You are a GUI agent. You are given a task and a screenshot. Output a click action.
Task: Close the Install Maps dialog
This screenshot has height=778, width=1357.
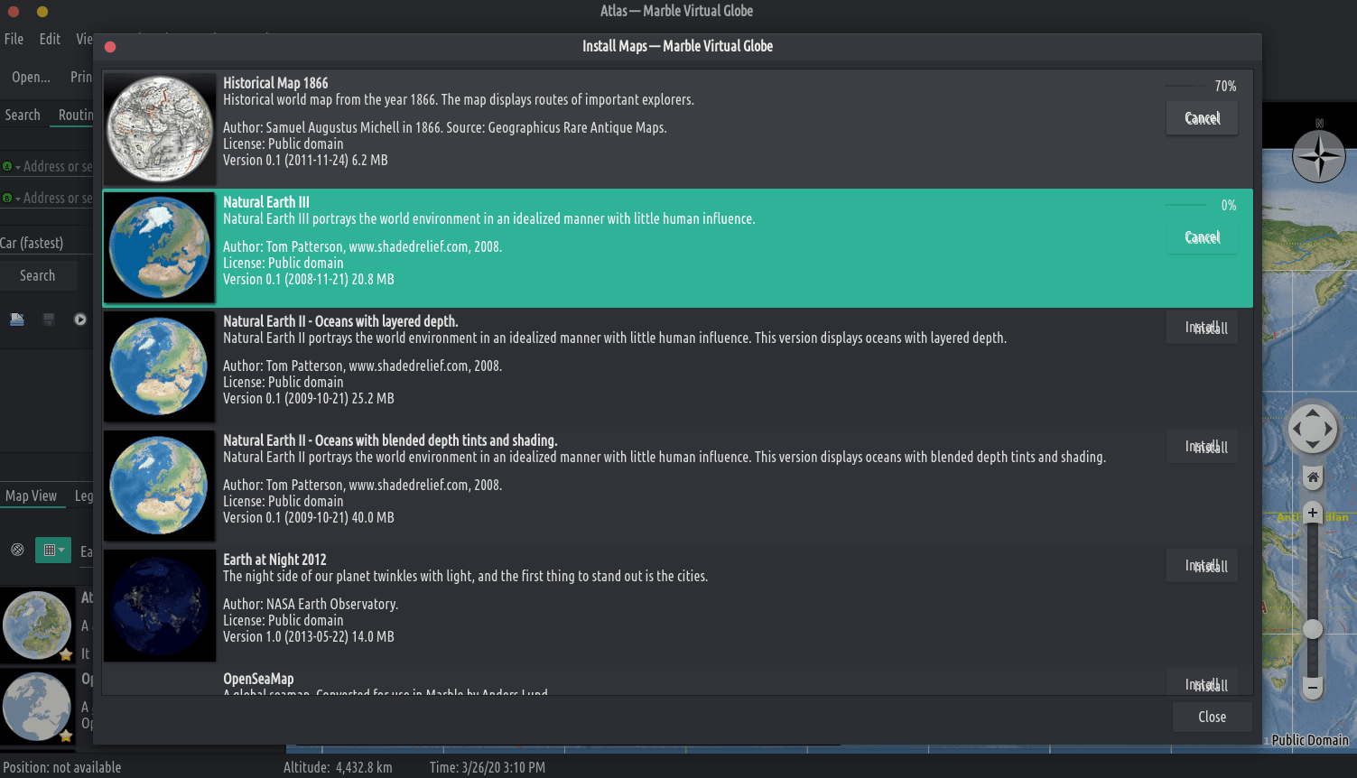click(1212, 717)
